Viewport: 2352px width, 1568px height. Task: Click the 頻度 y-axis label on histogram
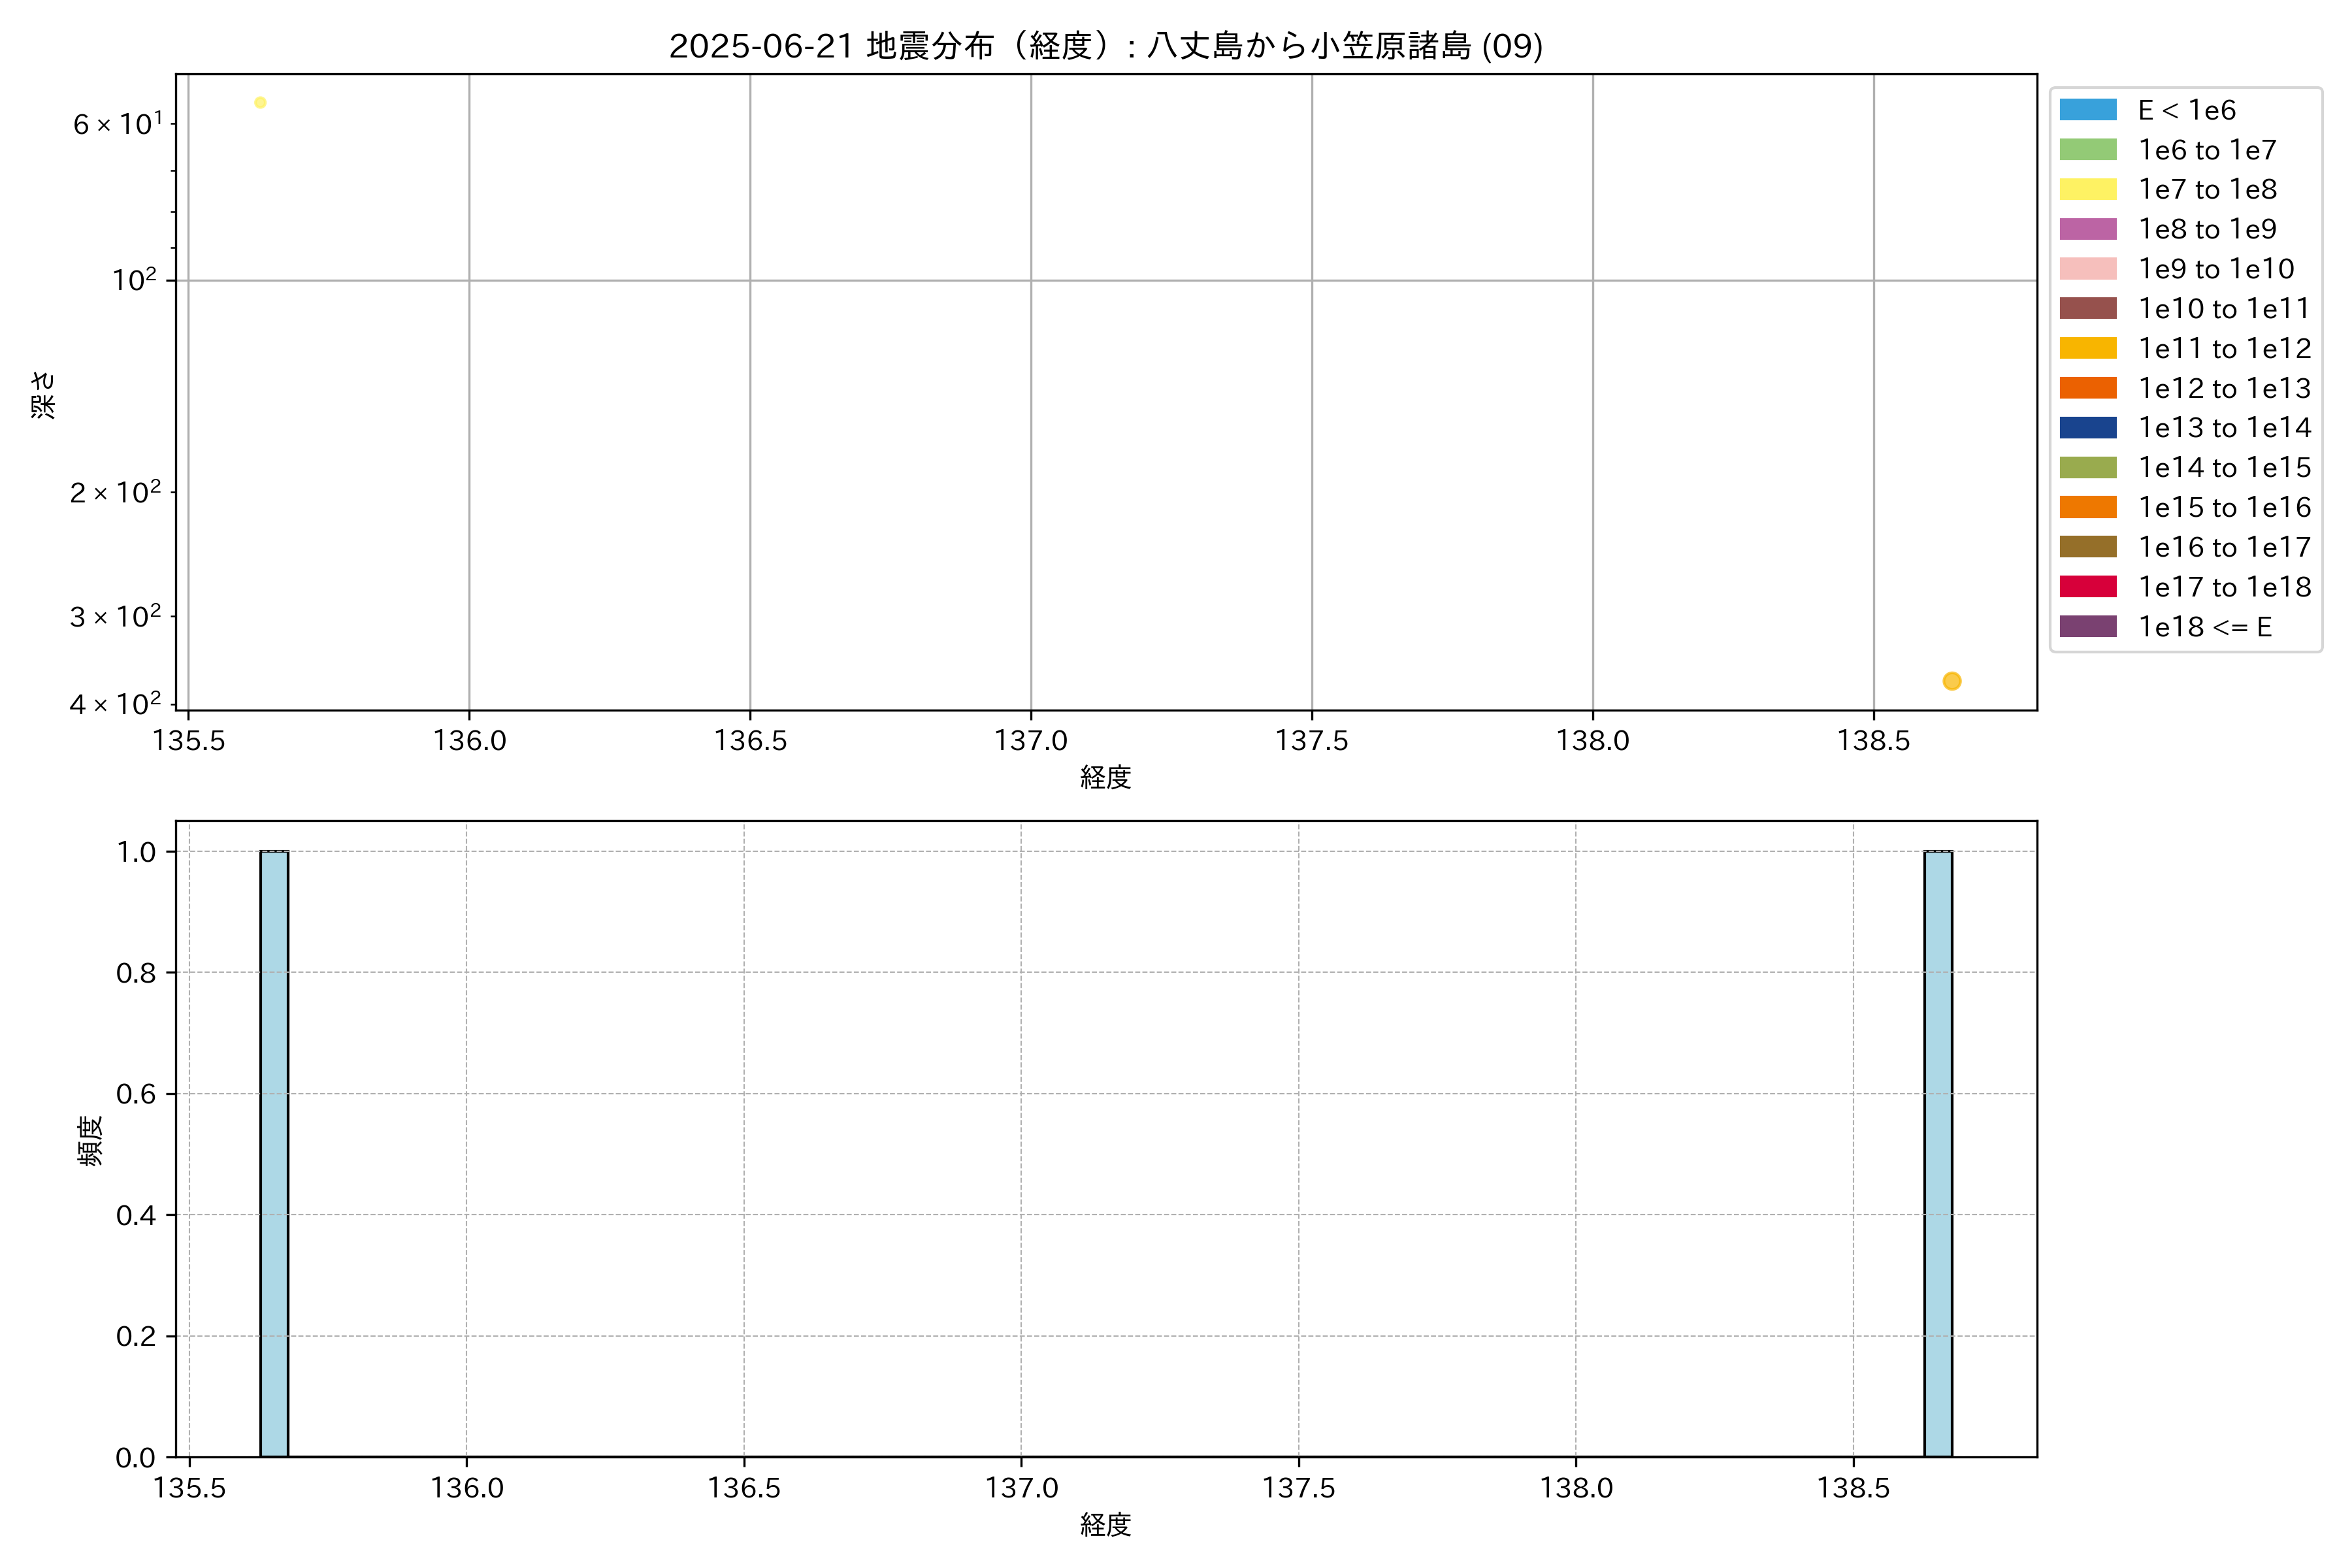click(90, 1140)
